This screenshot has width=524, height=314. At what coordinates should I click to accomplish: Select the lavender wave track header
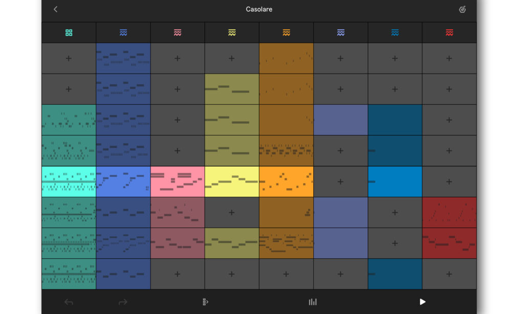(x=340, y=32)
